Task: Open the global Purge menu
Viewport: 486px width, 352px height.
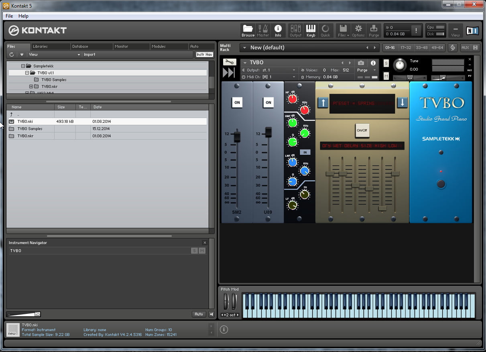Action: (374, 31)
